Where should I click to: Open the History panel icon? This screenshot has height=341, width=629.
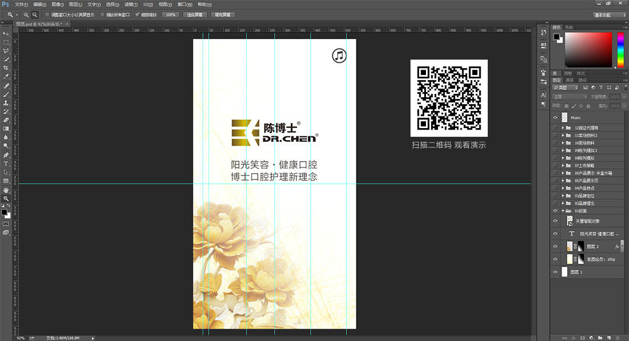click(x=543, y=33)
